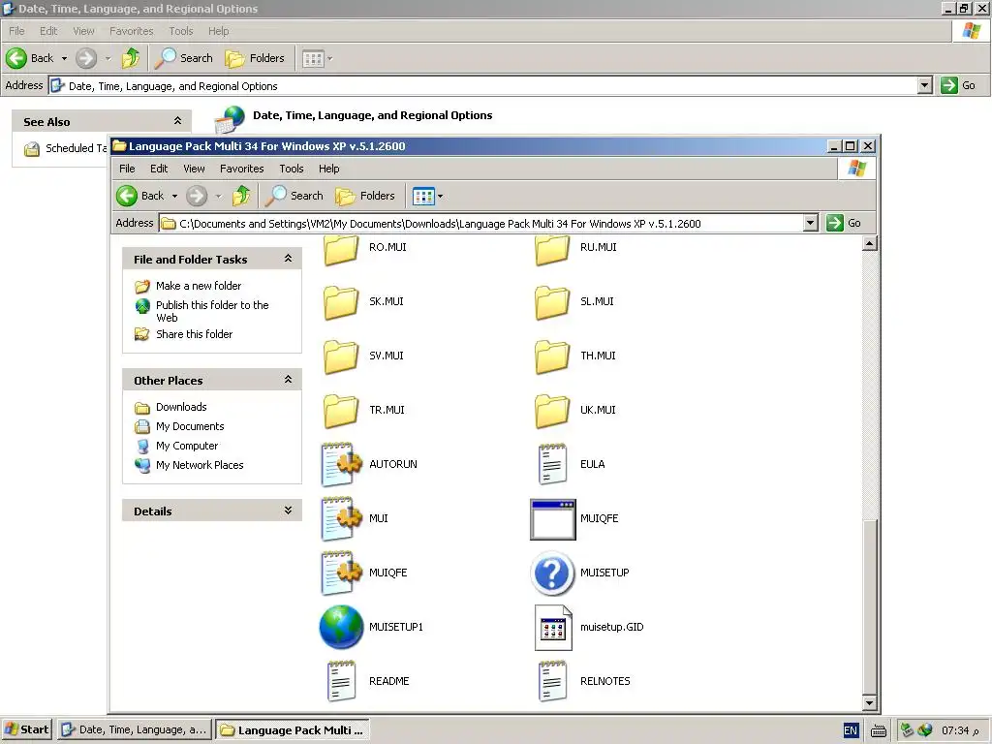Click Back in Language Pack window
Screen dimensions: 992x744
pos(140,196)
